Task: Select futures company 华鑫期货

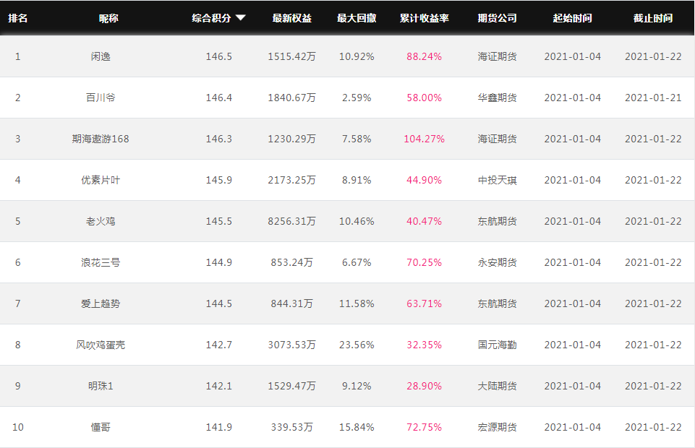Action: pos(498,98)
